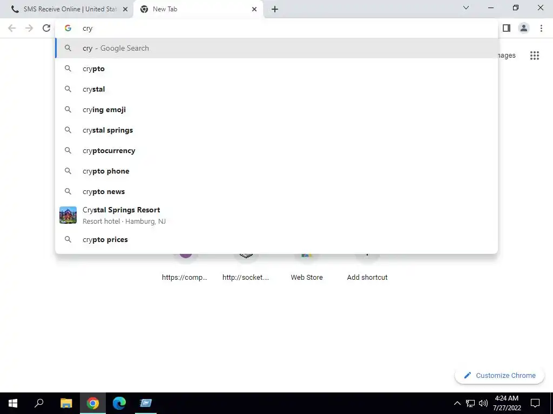Viewport: 553px width, 414px height.
Task: Open the tab search chevron
Action: coord(466,8)
